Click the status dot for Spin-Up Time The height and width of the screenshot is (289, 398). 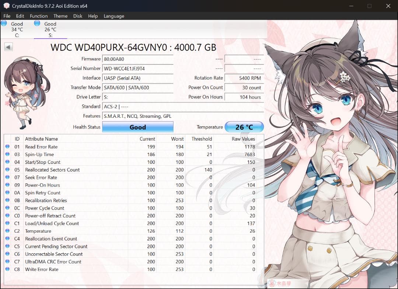pyautogui.click(x=7, y=154)
